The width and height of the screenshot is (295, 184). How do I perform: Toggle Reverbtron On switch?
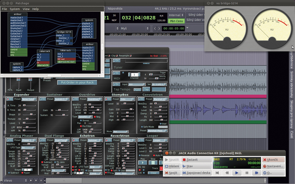108,140
